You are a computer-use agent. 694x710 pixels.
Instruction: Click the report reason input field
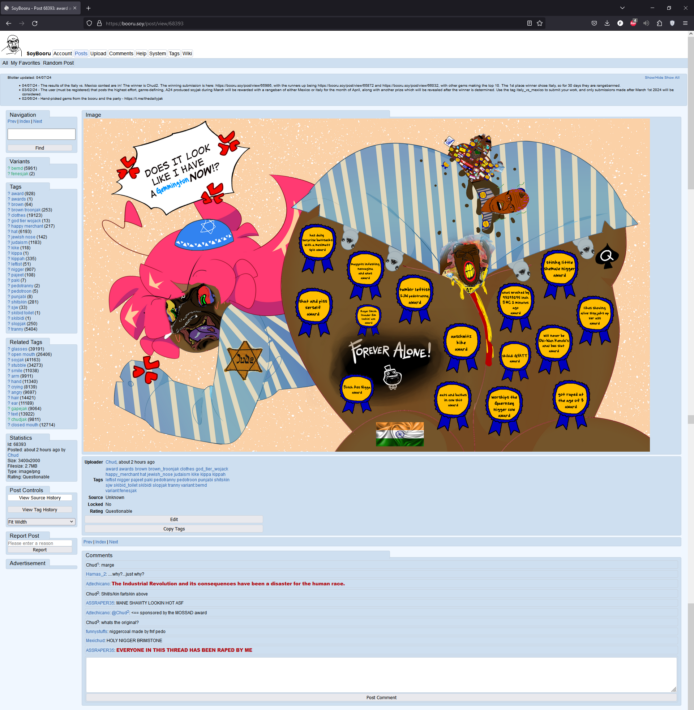(40, 543)
